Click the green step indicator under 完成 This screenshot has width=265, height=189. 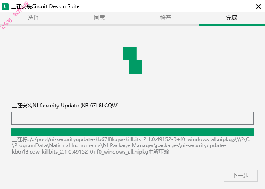pyautogui.click(x=232, y=25)
